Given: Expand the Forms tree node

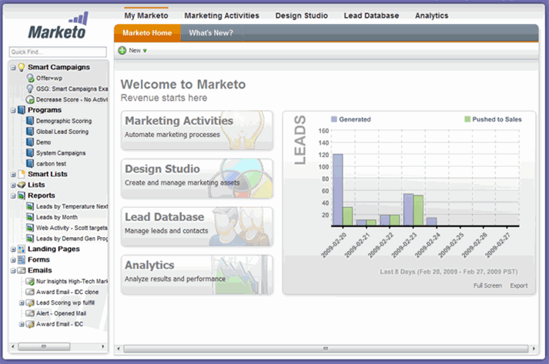Looking at the screenshot, I should 13,260.
